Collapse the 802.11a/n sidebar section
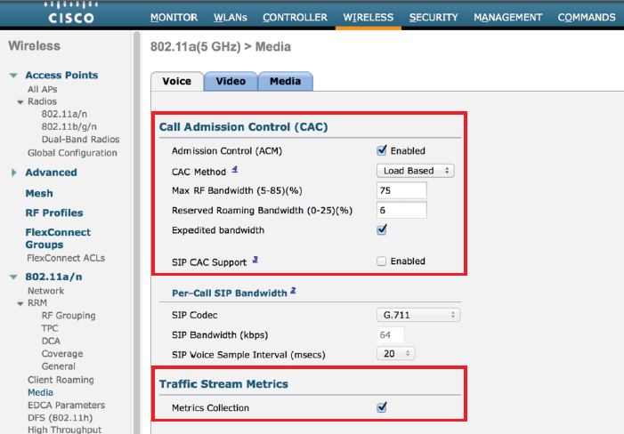This screenshot has height=434, width=624. click(13, 277)
